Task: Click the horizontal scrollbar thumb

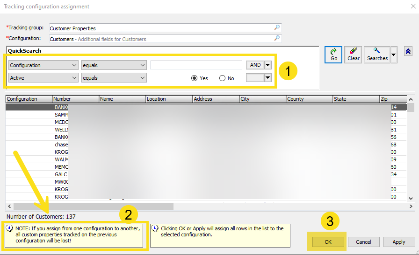Action: click(94, 206)
